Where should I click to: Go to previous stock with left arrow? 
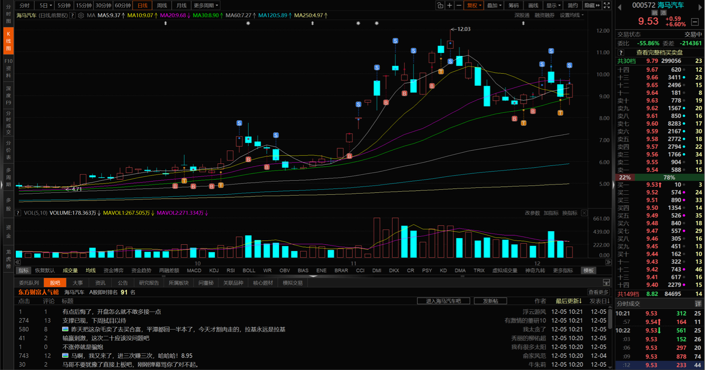[620, 6]
